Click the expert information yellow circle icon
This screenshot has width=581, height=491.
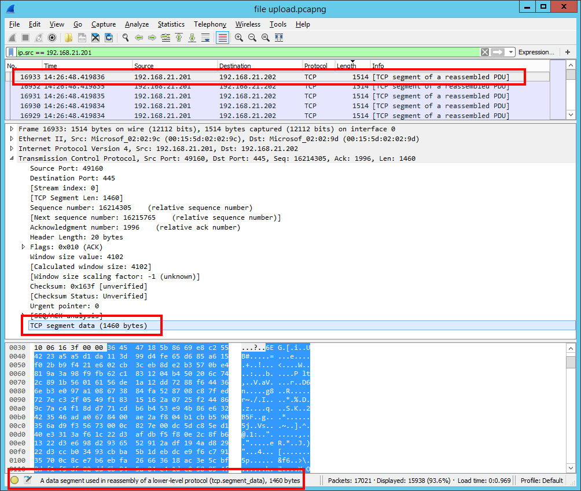point(14,480)
